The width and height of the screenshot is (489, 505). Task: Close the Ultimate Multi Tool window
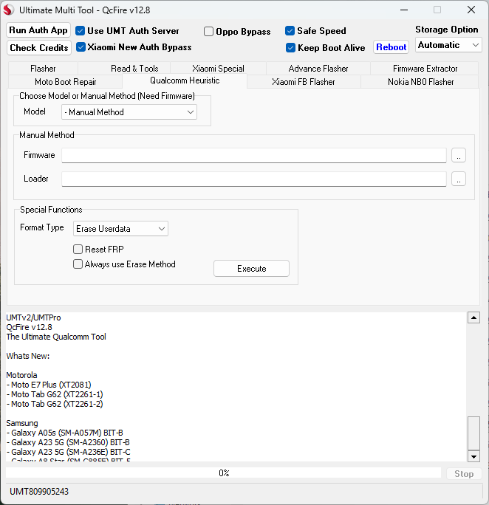471,10
